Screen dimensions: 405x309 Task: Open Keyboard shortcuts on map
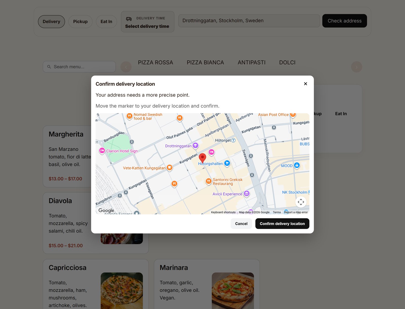pos(223,212)
